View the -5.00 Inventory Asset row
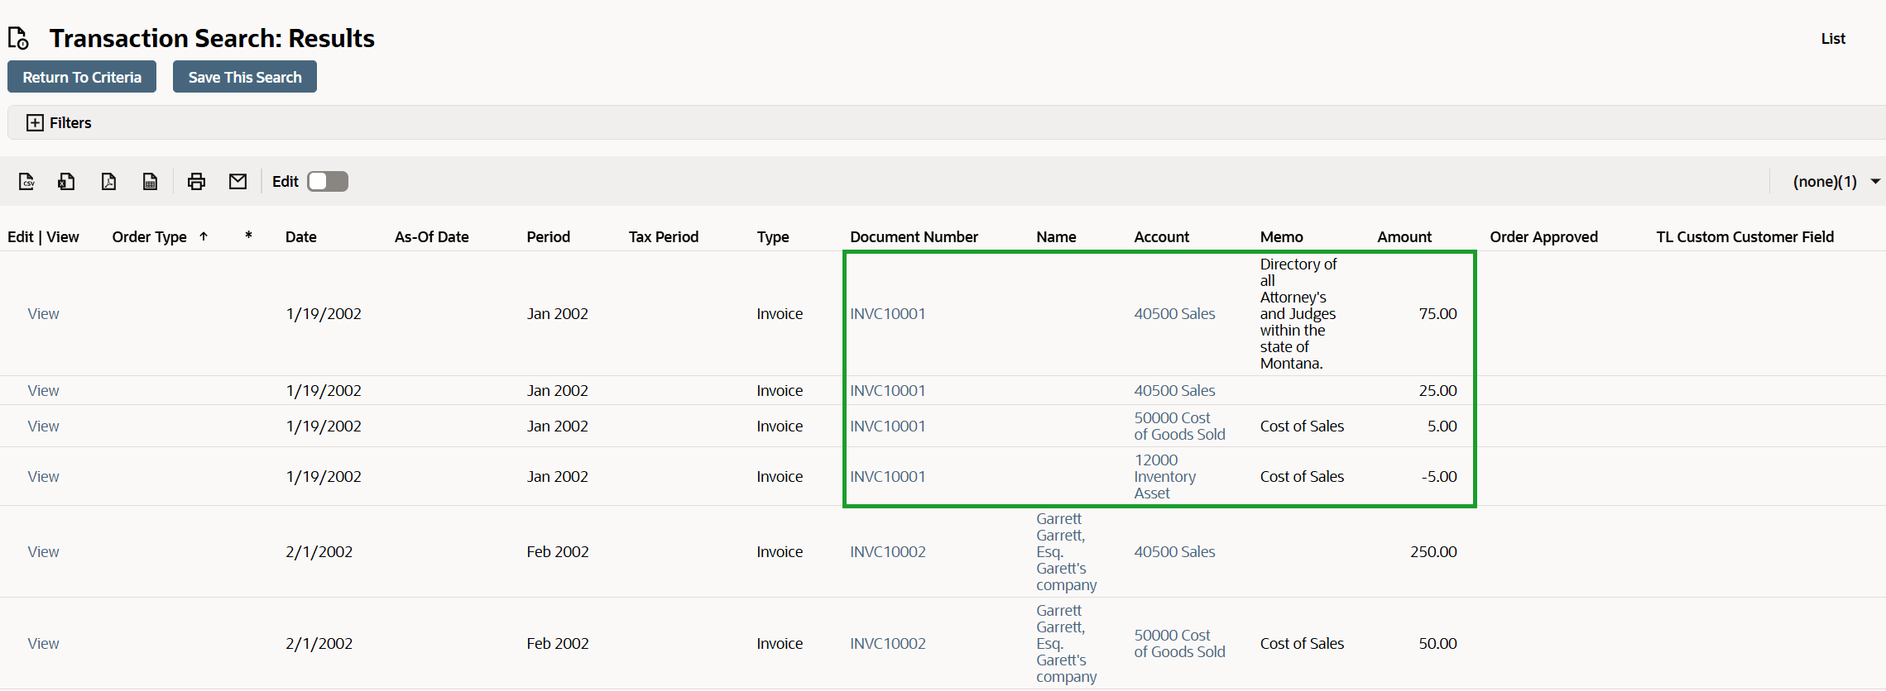 43,477
